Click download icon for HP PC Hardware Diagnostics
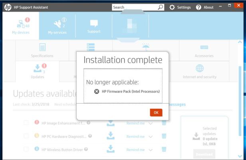Screen dimensions: 246x160 click(111, 136)
